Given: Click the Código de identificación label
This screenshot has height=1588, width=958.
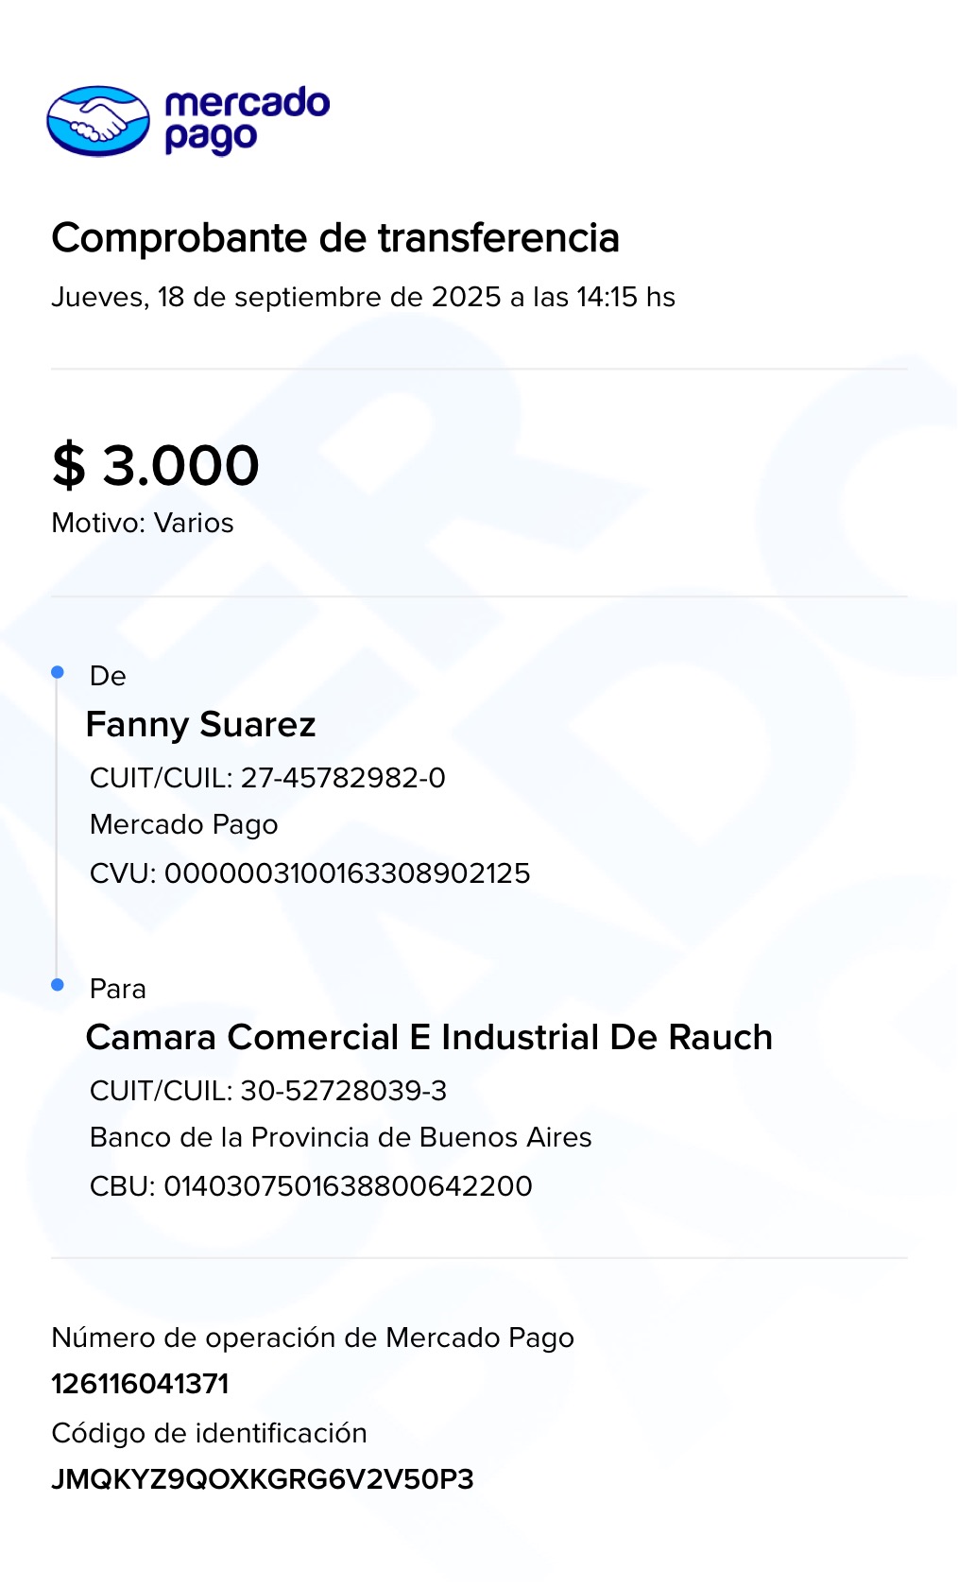Looking at the screenshot, I should pyautogui.click(x=209, y=1433).
